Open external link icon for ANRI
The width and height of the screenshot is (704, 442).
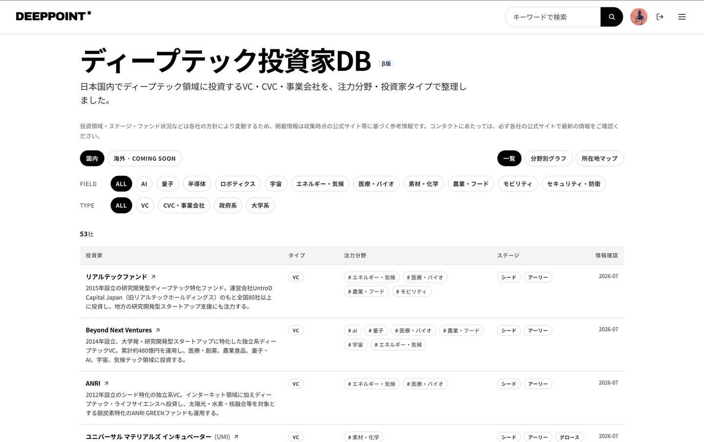click(x=106, y=383)
